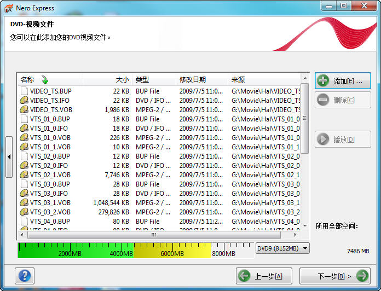Select the VTS_02_1.VOB file name

50,174
